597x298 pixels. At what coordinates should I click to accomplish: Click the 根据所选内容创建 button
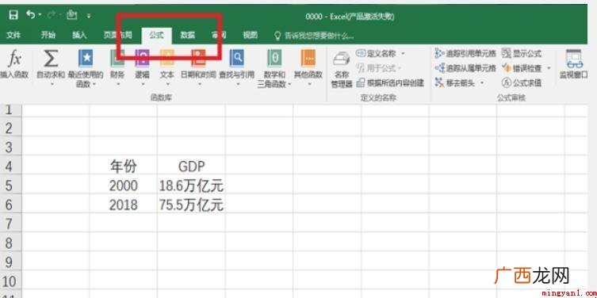391,82
